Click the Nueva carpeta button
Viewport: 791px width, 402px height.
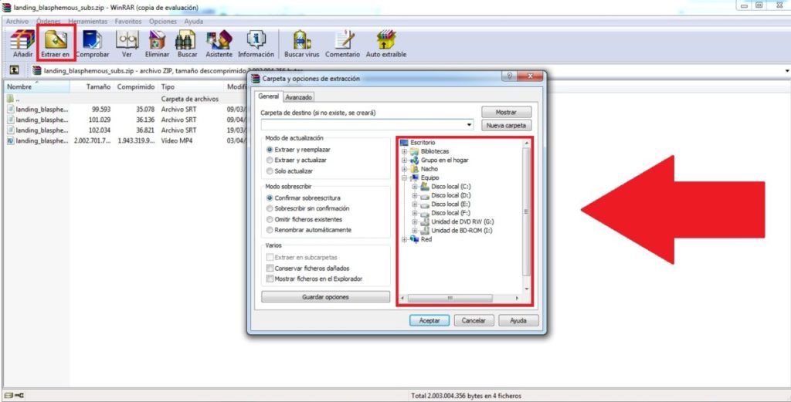click(x=506, y=125)
